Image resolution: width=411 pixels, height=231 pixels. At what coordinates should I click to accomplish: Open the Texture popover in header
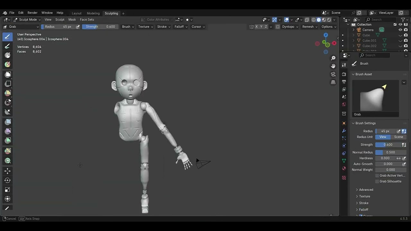click(145, 27)
